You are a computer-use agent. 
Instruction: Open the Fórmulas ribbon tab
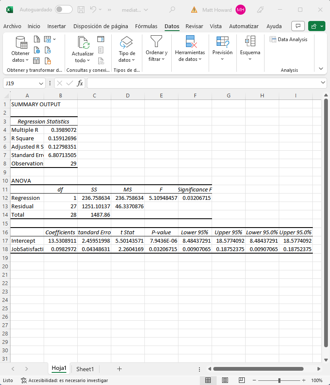146,26
